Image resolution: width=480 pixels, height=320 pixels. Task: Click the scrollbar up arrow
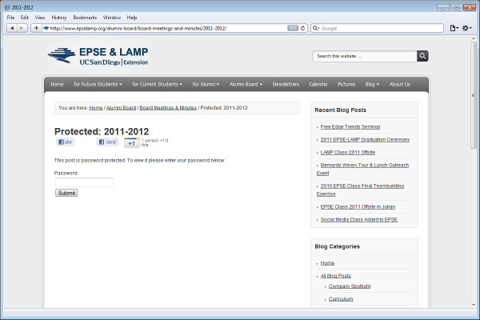tap(474, 38)
